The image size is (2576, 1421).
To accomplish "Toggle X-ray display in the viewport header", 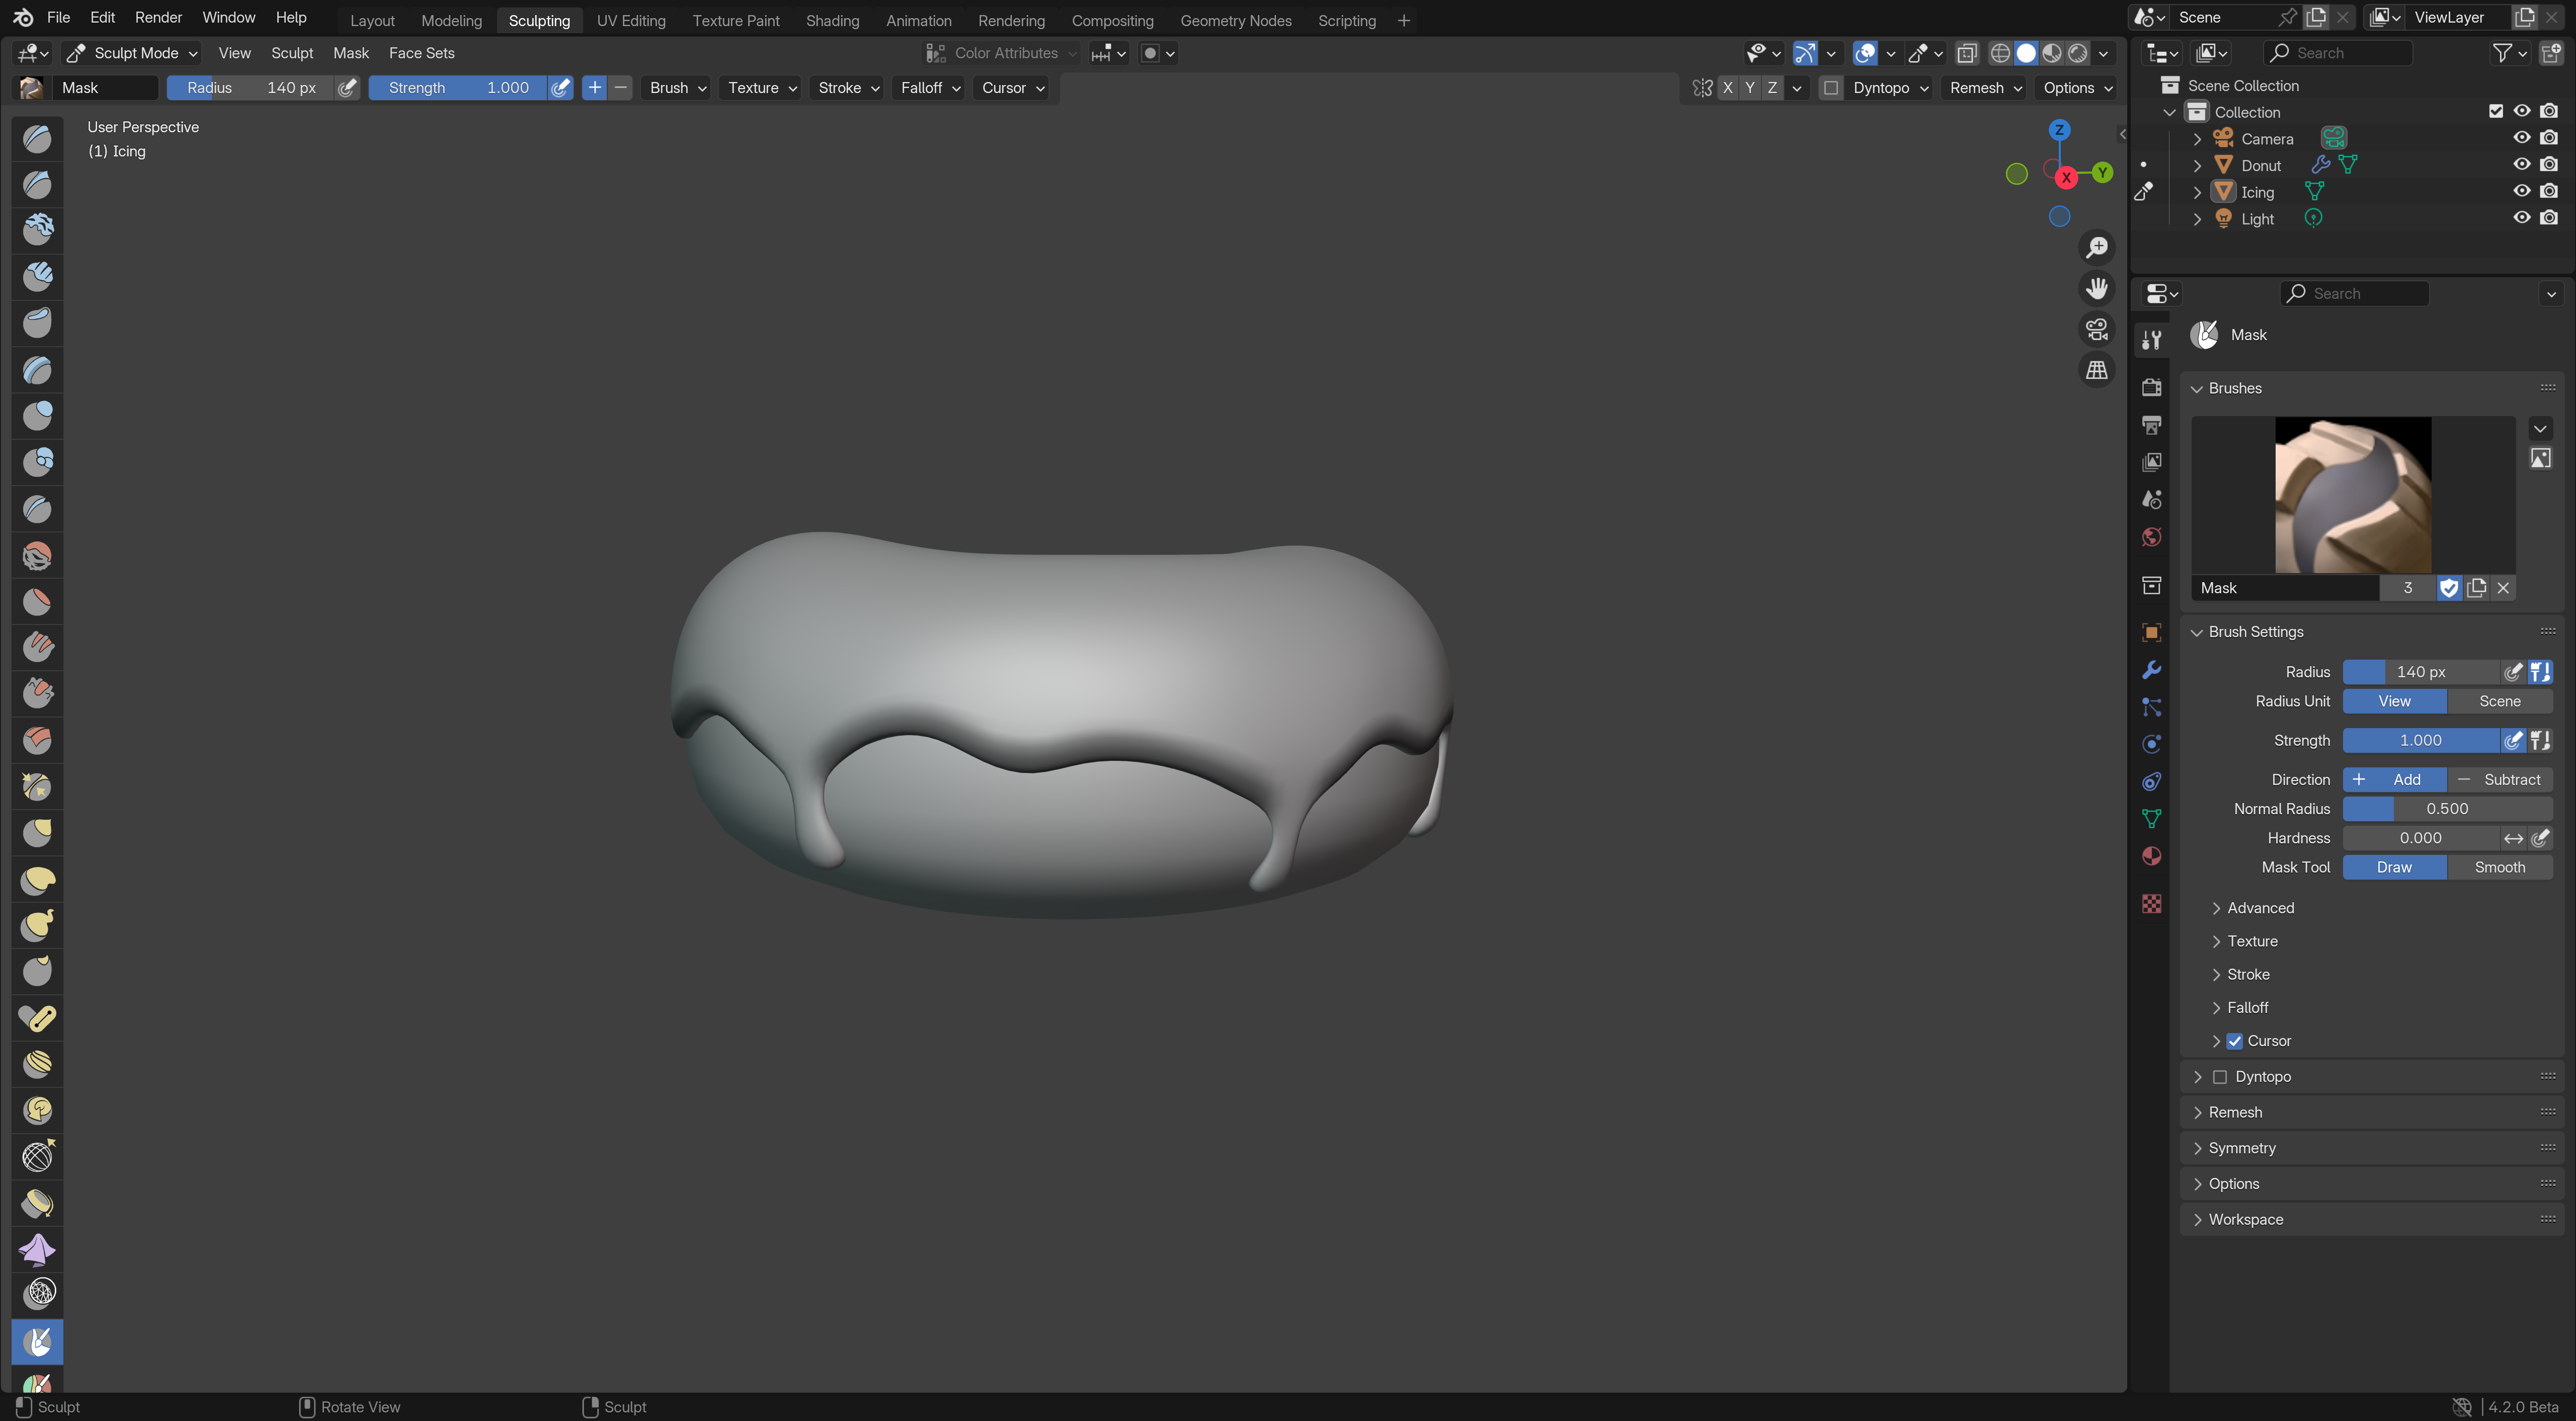I will pos(1966,53).
